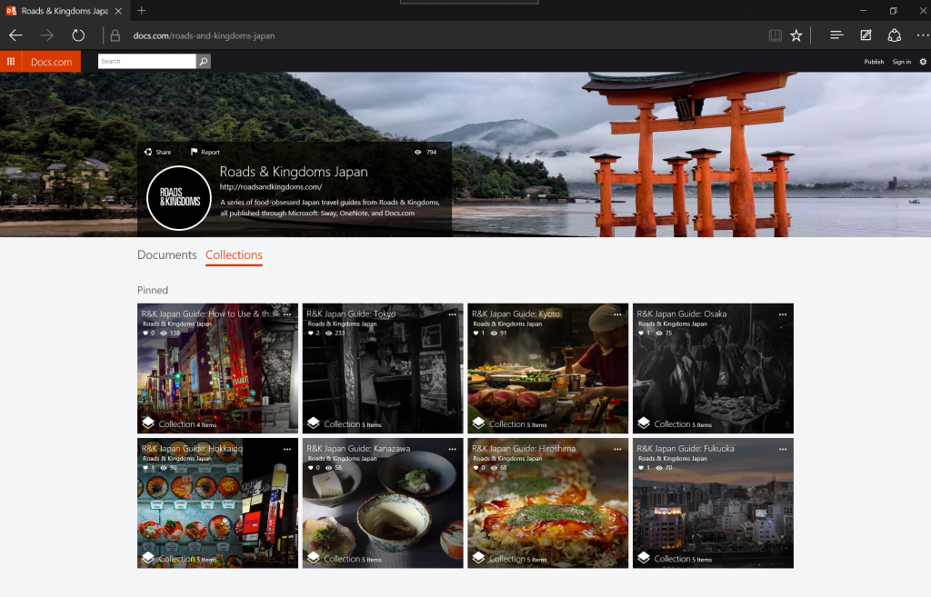Report this profile using flag
This screenshot has width=931, height=597.
click(x=205, y=153)
